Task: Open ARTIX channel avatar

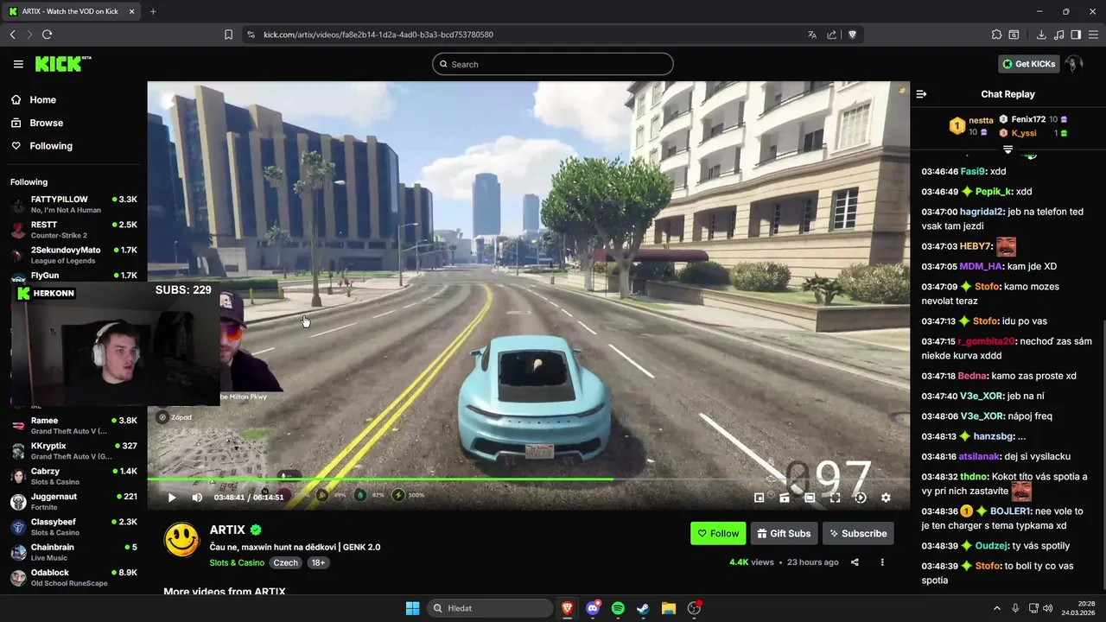Action: coord(181,540)
